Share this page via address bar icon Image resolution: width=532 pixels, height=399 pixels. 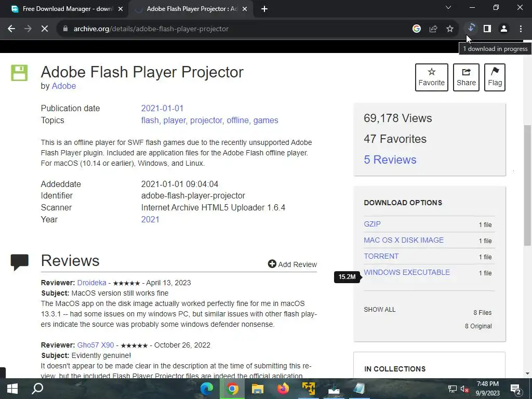pos(433,29)
